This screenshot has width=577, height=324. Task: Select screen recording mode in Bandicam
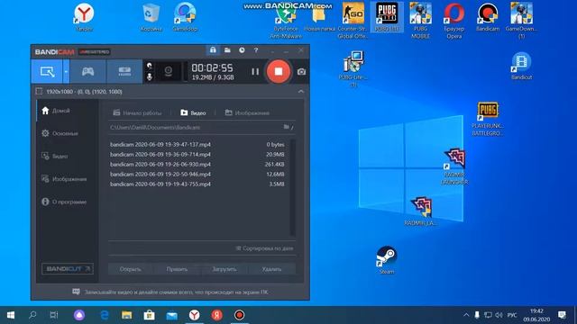[47, 71]
